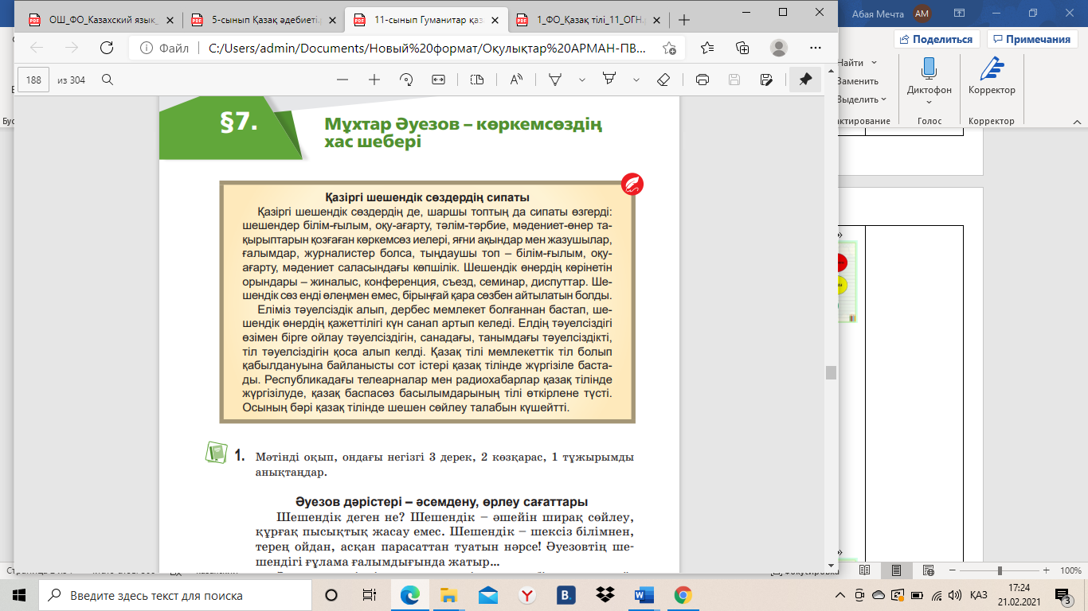Click the Fit to width icon
This screenshot has height=611, width=1088.
(438, 80)
